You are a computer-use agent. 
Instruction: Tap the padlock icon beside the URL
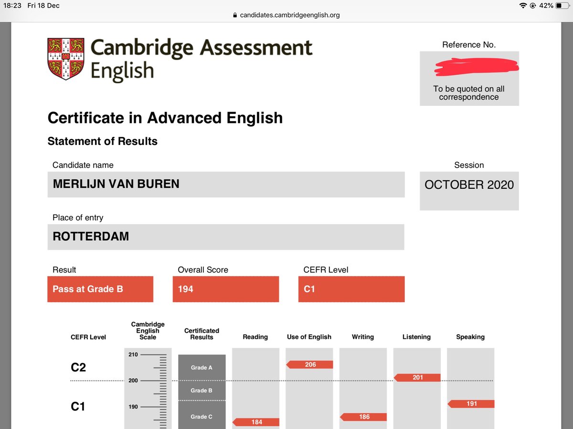[x=234, y=15]
